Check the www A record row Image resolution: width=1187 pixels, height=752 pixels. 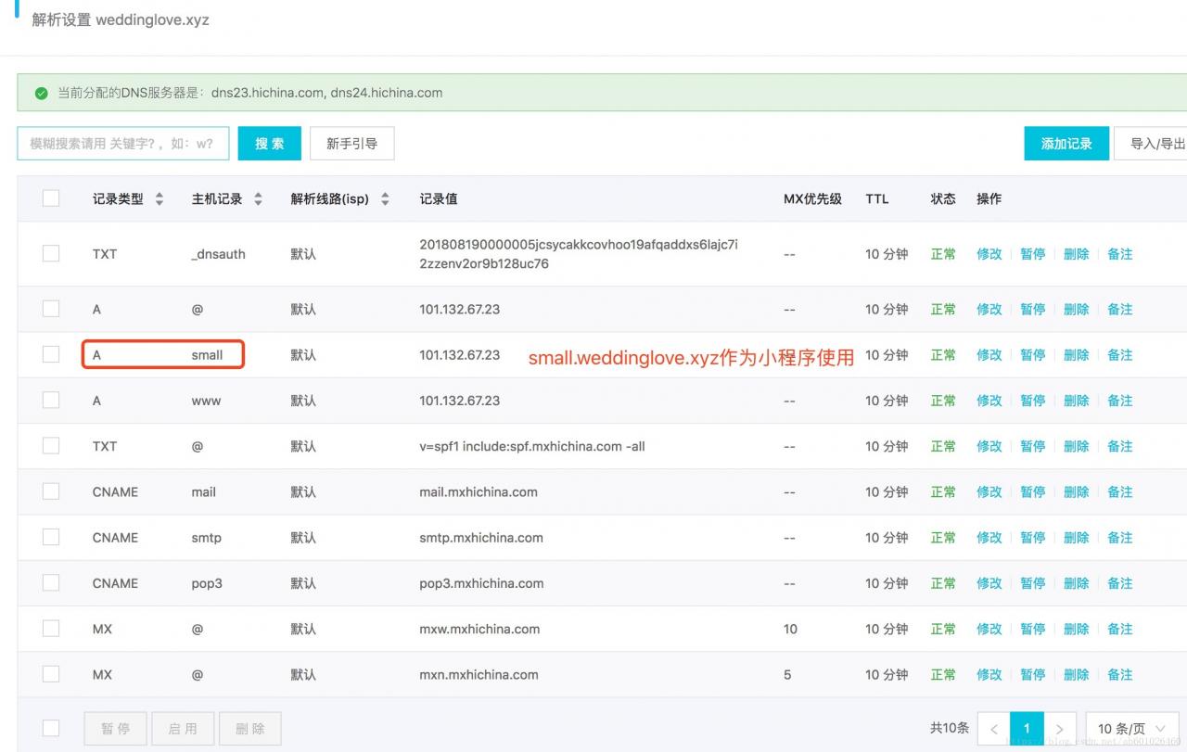click(x=51, y=401)
